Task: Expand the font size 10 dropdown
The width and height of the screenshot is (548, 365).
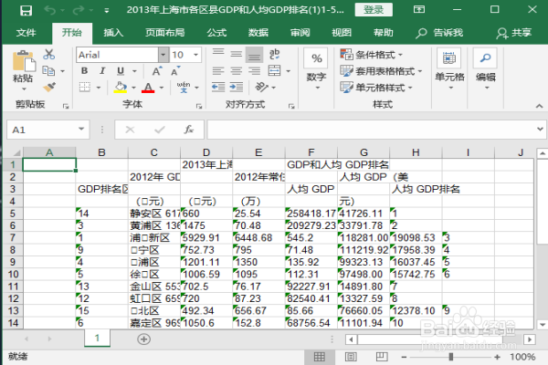Action: tap(196, 55)
